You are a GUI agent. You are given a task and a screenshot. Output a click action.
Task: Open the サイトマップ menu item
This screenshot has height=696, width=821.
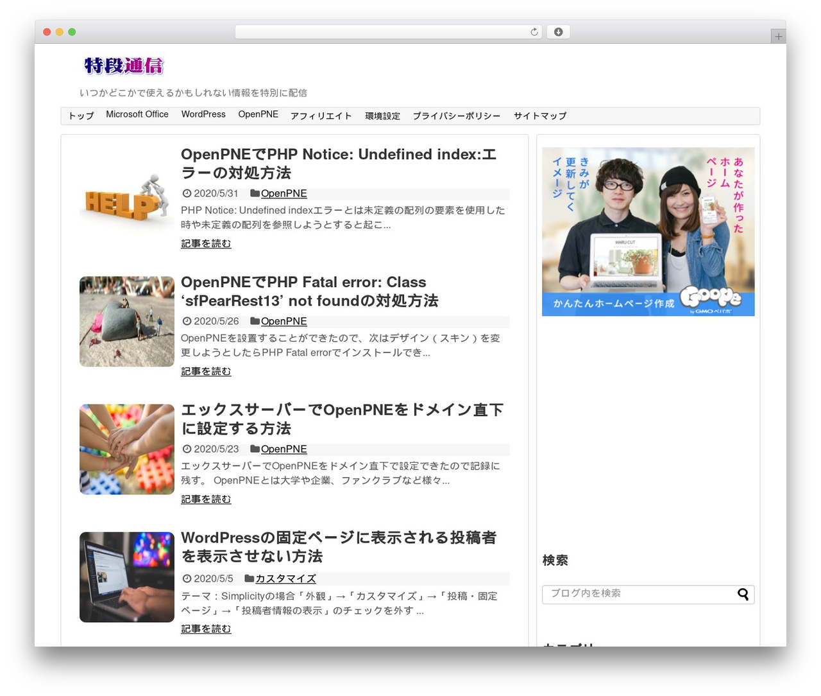click(540, 116)
